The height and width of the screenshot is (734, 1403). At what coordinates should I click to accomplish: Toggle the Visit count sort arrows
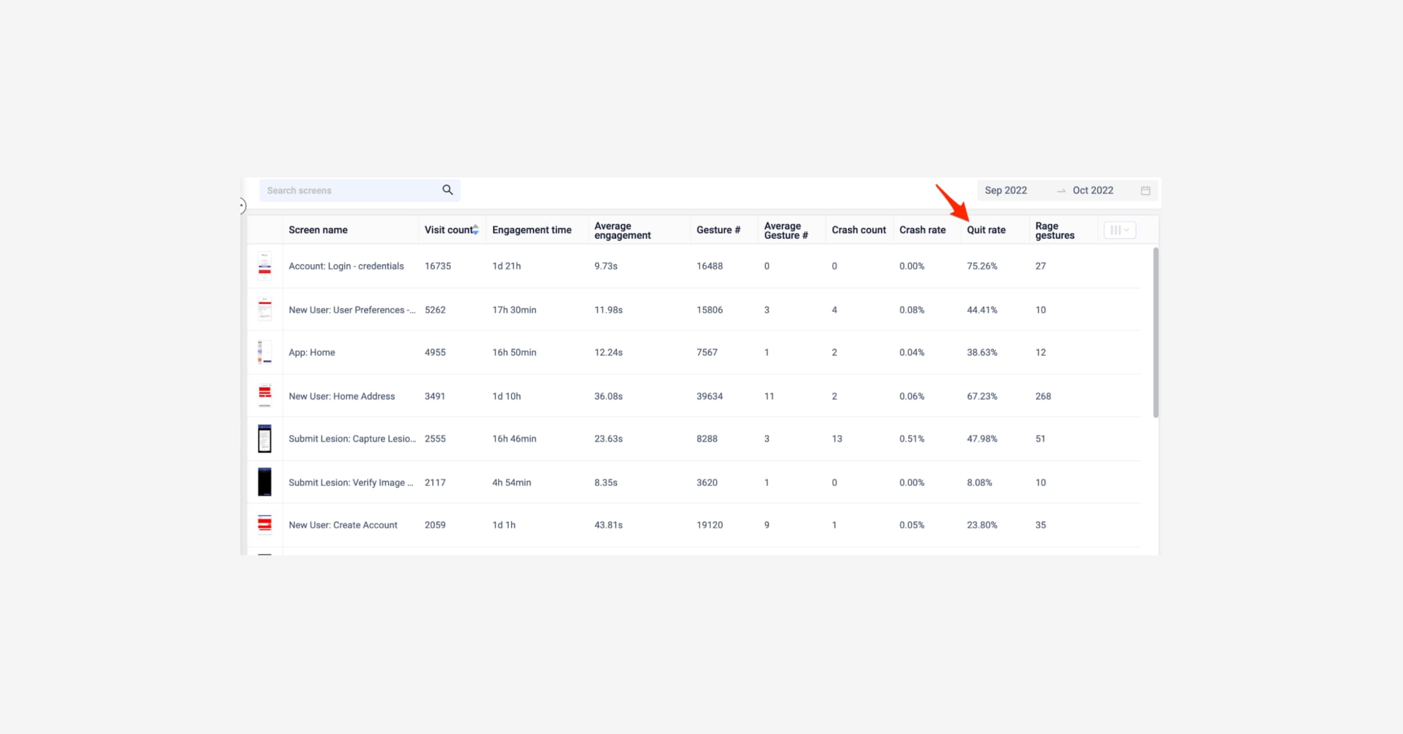(x=476, y=229)
